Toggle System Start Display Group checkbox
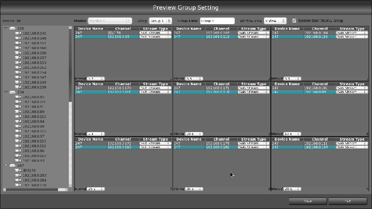The width and height of the screenshot is (372, 209). 295,21
